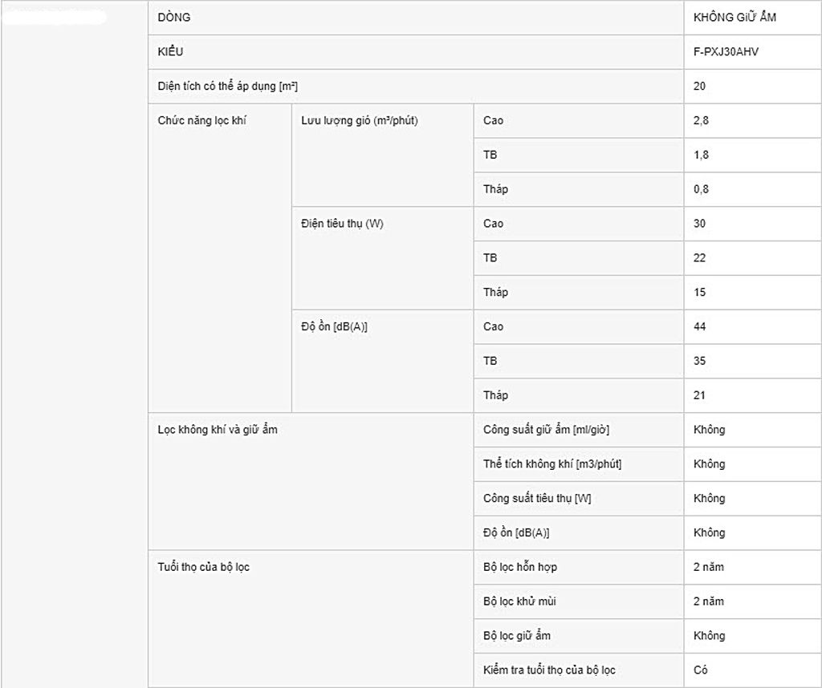This screenshot has height=688, width=822.
Task: Click the Lọc không khí và giữ ẩm cell
Action: click(x=311, y=482)
